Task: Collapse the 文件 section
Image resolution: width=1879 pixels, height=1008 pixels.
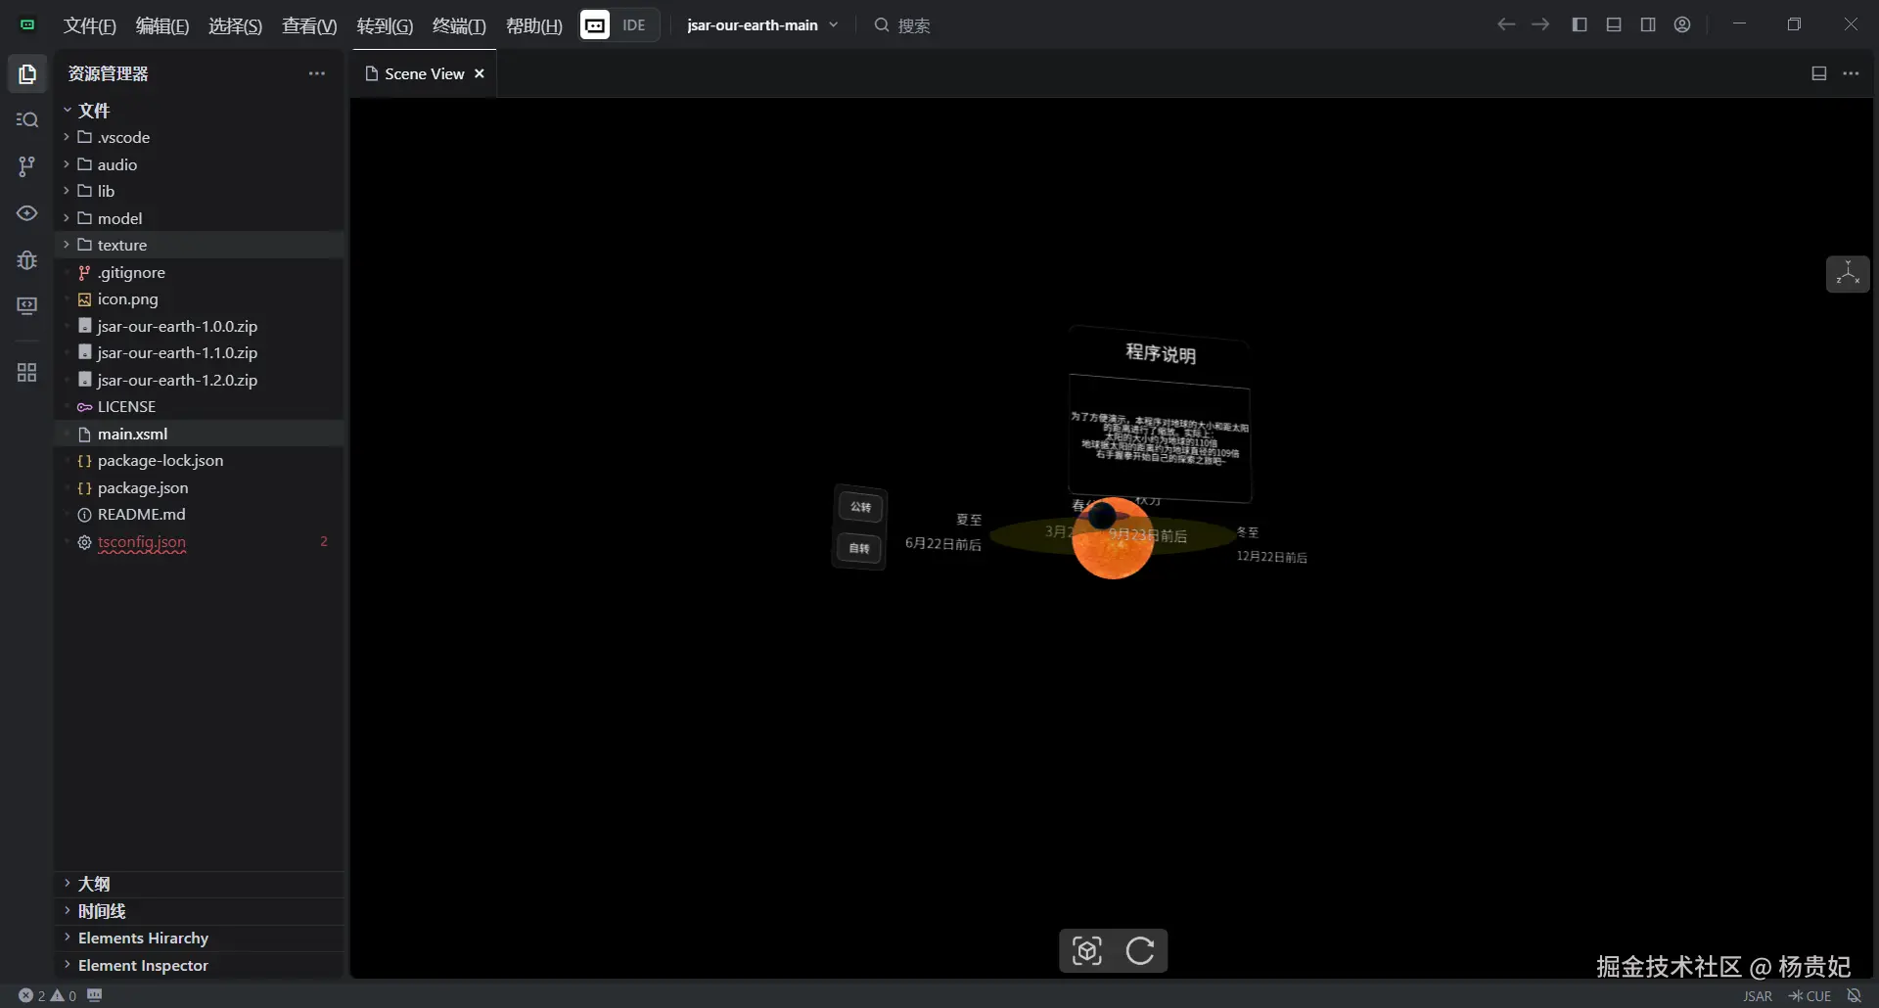Action: point(199,111)
